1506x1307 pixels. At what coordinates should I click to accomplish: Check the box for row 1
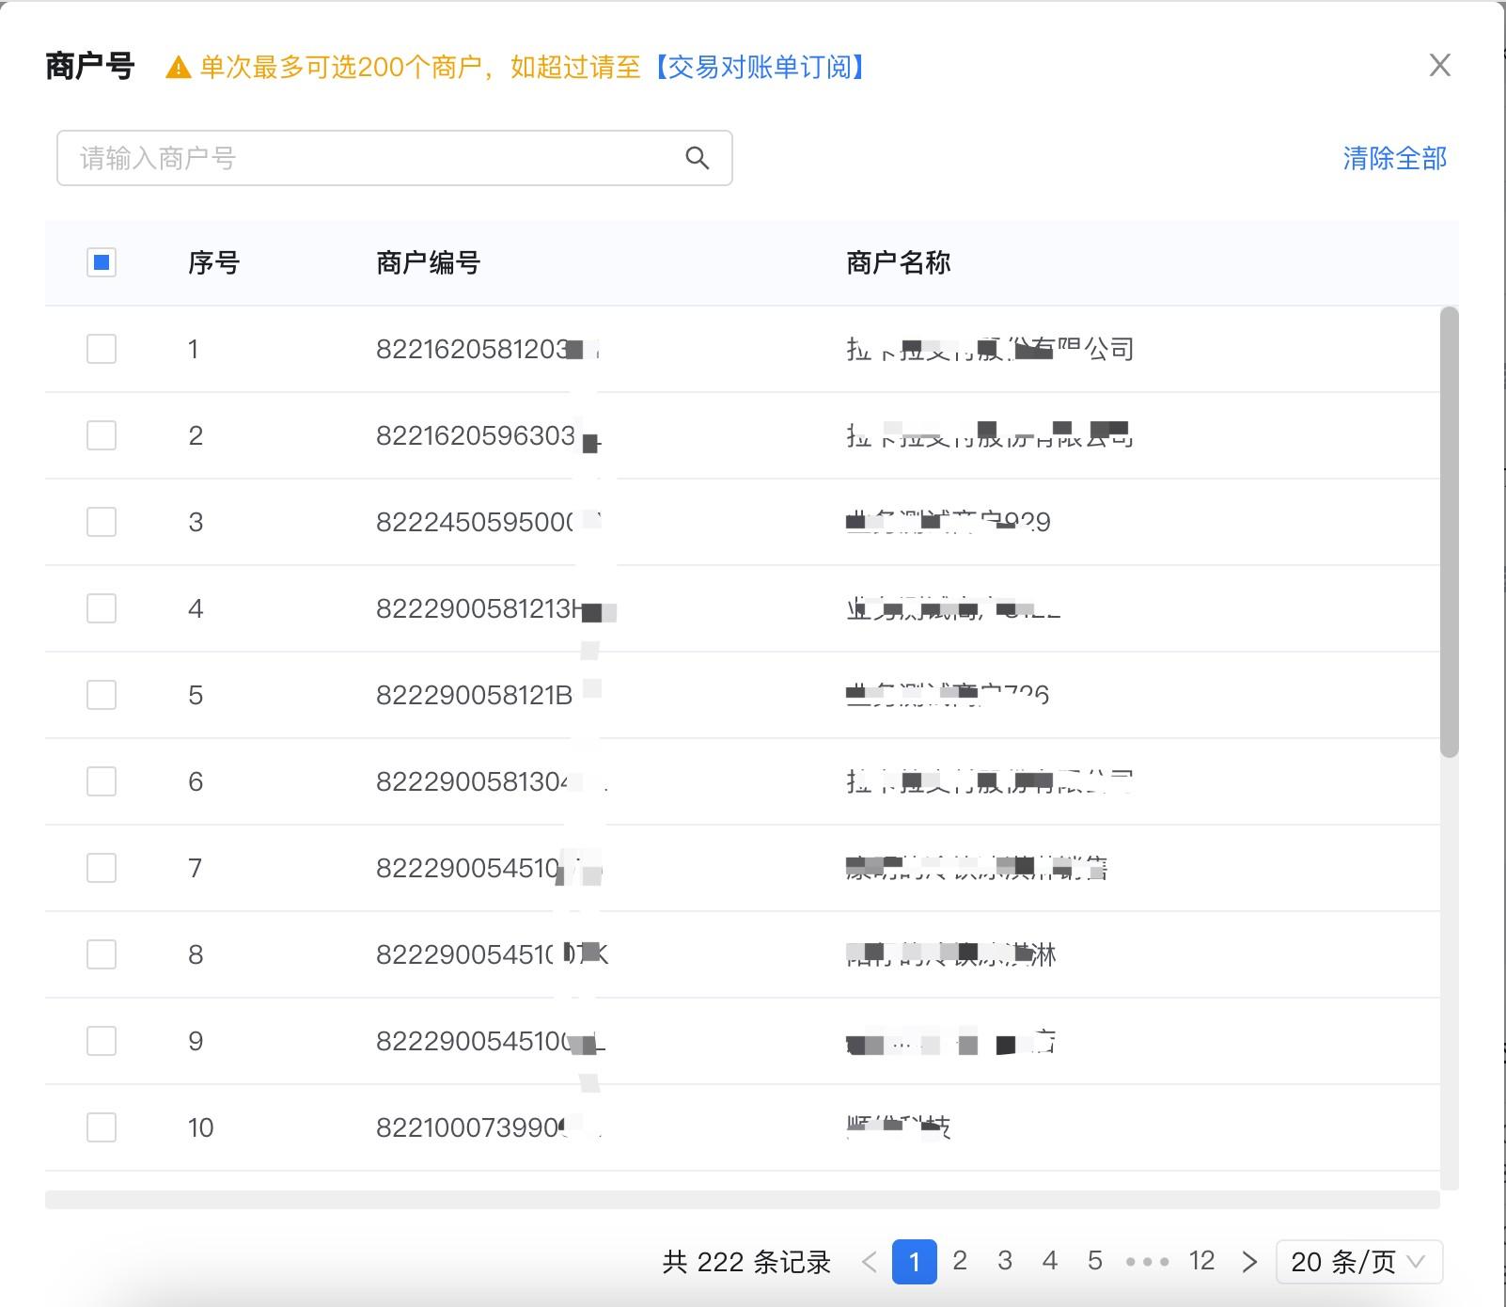(x=102, y=349)
